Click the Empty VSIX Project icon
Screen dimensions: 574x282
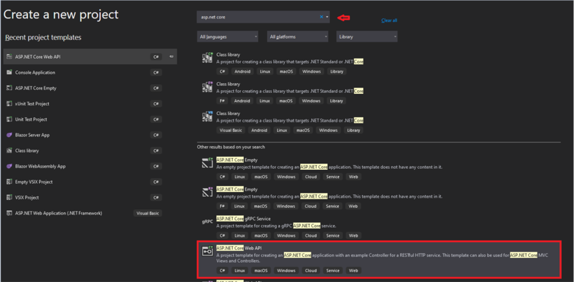(x=10, y=182)
